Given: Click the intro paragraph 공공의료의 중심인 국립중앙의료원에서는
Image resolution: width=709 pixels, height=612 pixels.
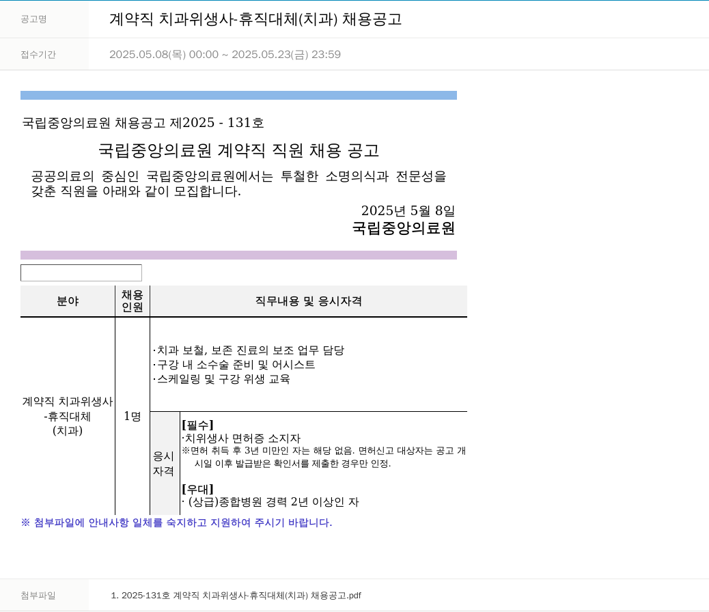Looking at the screenshot, I should pyautogui.click(x=239, y=184).
